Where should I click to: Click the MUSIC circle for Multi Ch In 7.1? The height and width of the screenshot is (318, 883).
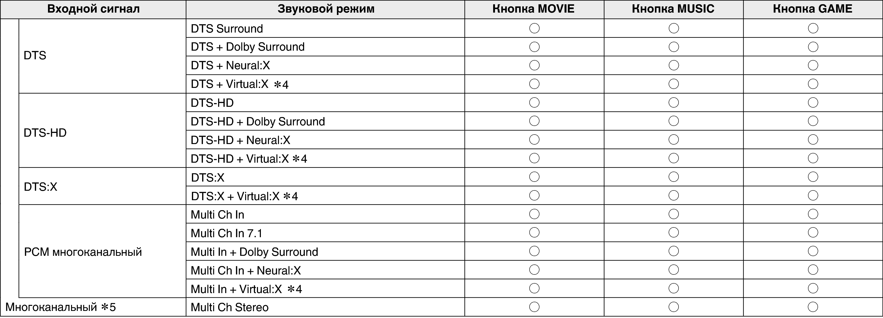click(x=674, y=232)
